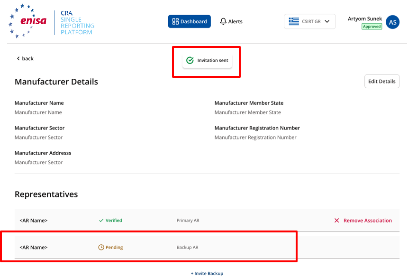408x277 pixels.
Task: Click the Edit Details button
Action: pyautogui.click(x=382, y=81)
